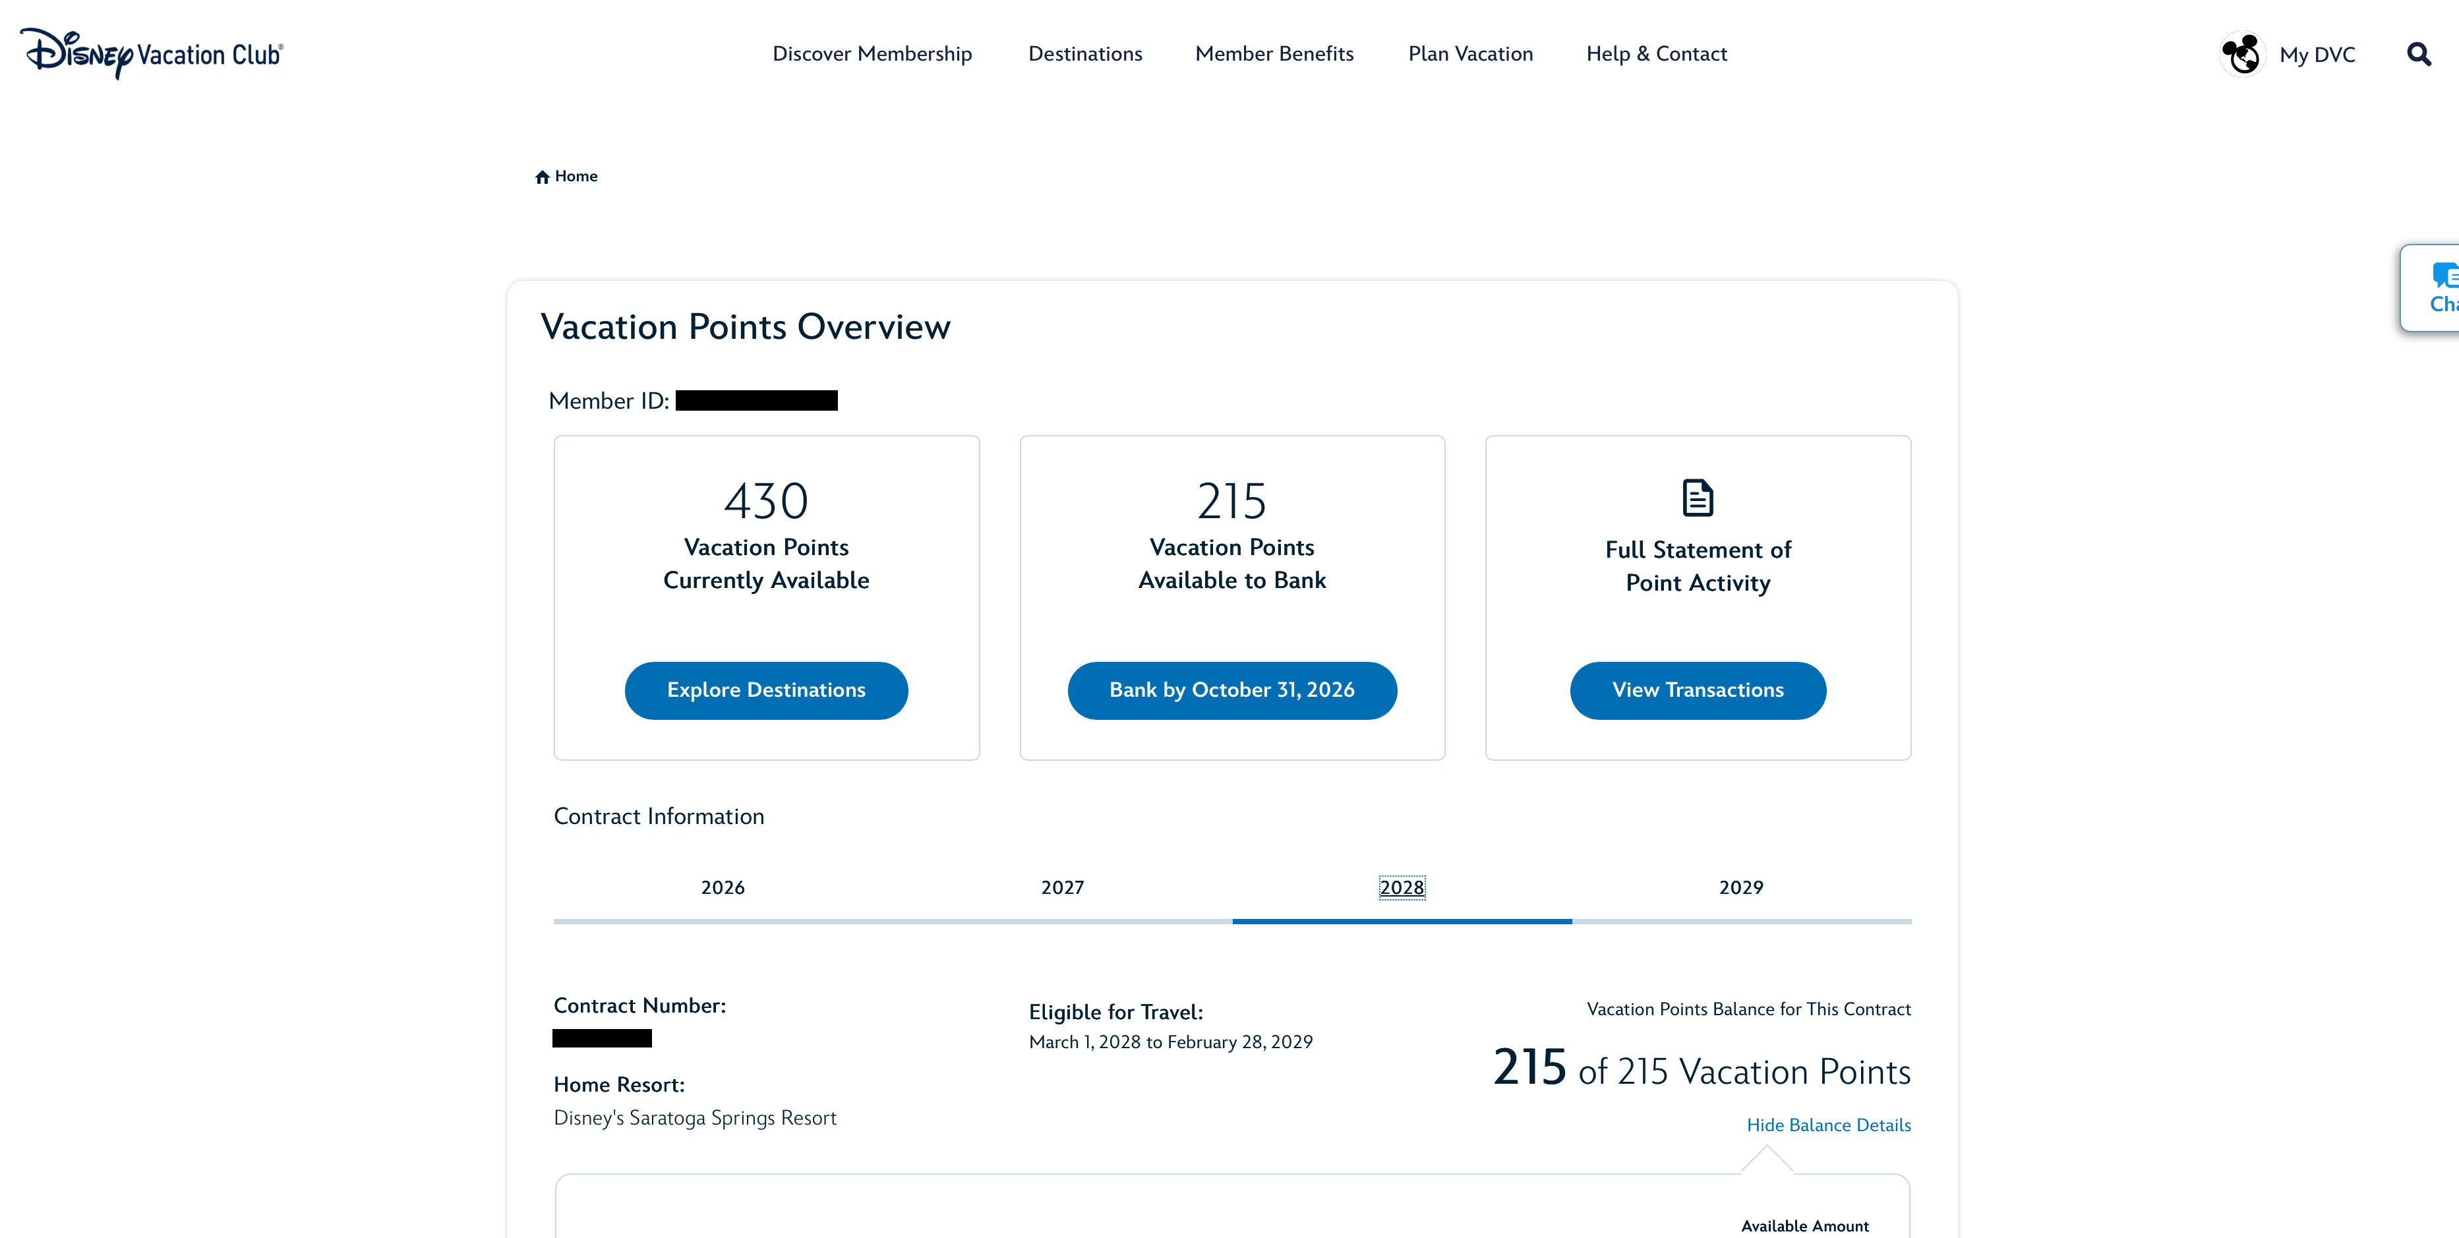Click Explore Destinations button
Screen dimensions: 2459x1238
pos(767,690)
